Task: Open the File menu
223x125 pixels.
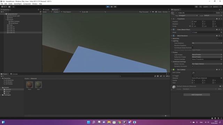Action: point(2,4)
